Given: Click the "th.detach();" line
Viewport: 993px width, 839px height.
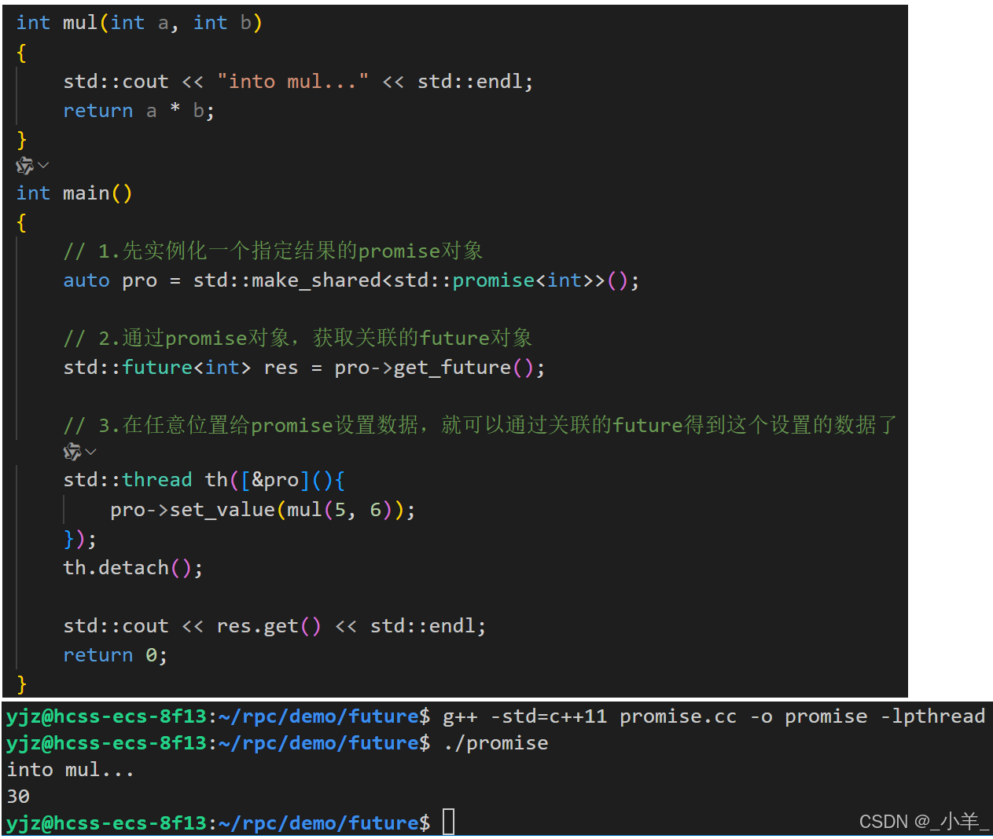Looking at the screenshot, I should tap(133, 568).
